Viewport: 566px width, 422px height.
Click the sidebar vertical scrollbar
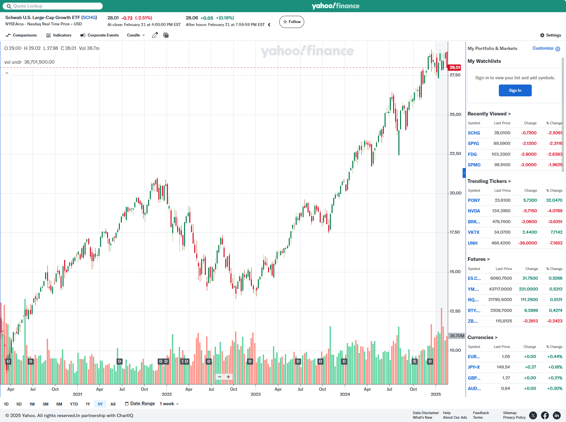pyautogui.click(x=563, y=115)
